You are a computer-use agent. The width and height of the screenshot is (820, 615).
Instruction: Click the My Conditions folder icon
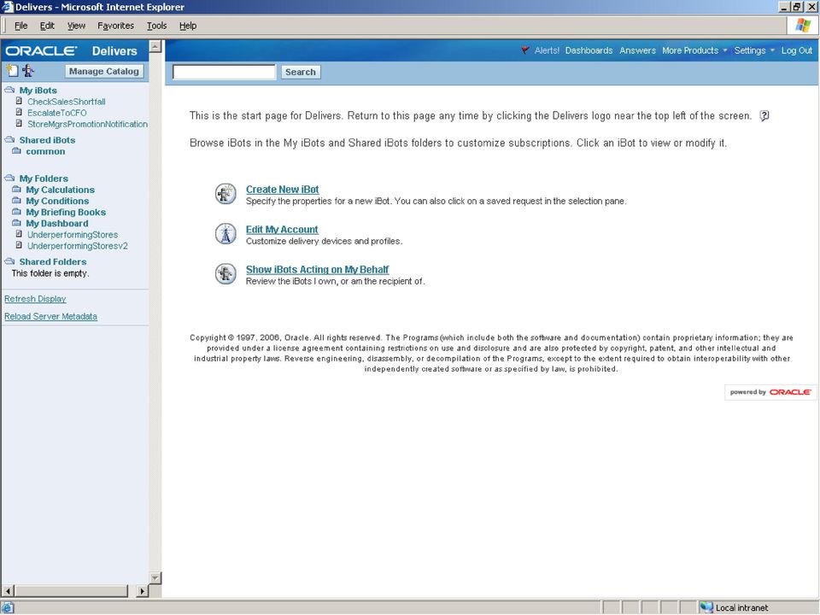point(17,200)
